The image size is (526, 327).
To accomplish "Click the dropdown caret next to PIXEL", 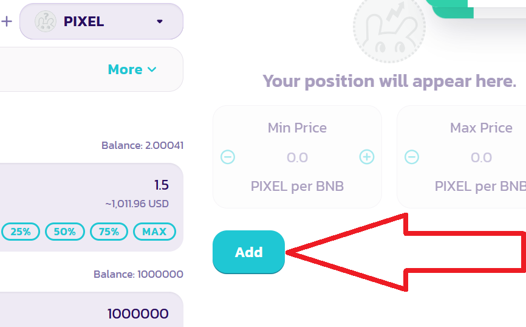I will point(160,21).
